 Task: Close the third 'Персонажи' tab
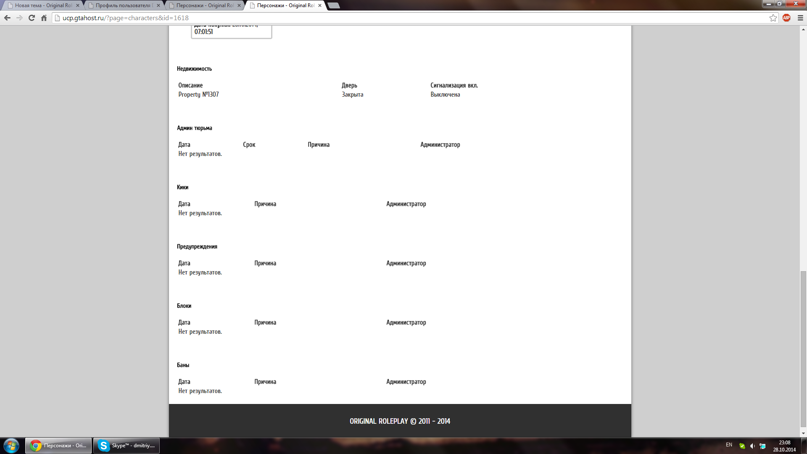239,5
